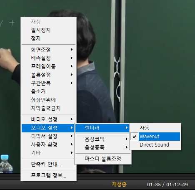Expand the 프레임이동 submenu
The height and width of the screenshot is (190, 195).
(48, 66)
